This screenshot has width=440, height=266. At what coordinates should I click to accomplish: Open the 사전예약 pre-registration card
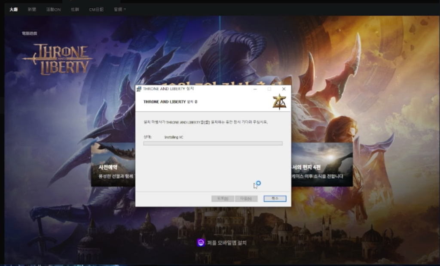click(x=113, y=164)
